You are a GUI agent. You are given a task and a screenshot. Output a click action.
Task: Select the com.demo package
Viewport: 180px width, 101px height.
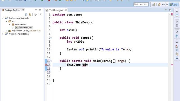click(20, 24)
